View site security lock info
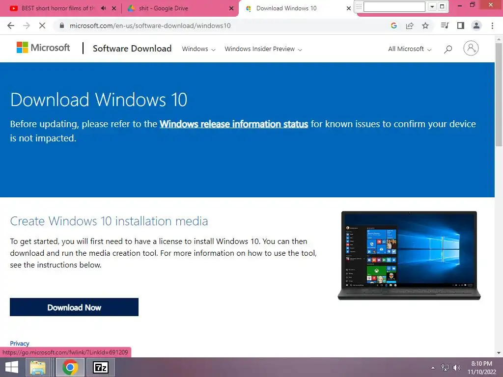 pyautogui.click(x=62, y=26)
